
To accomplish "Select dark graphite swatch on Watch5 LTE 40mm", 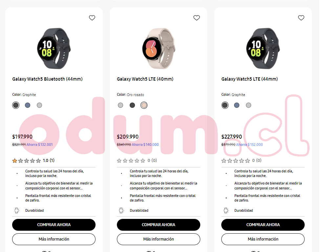I will click(x=132, y=105).
